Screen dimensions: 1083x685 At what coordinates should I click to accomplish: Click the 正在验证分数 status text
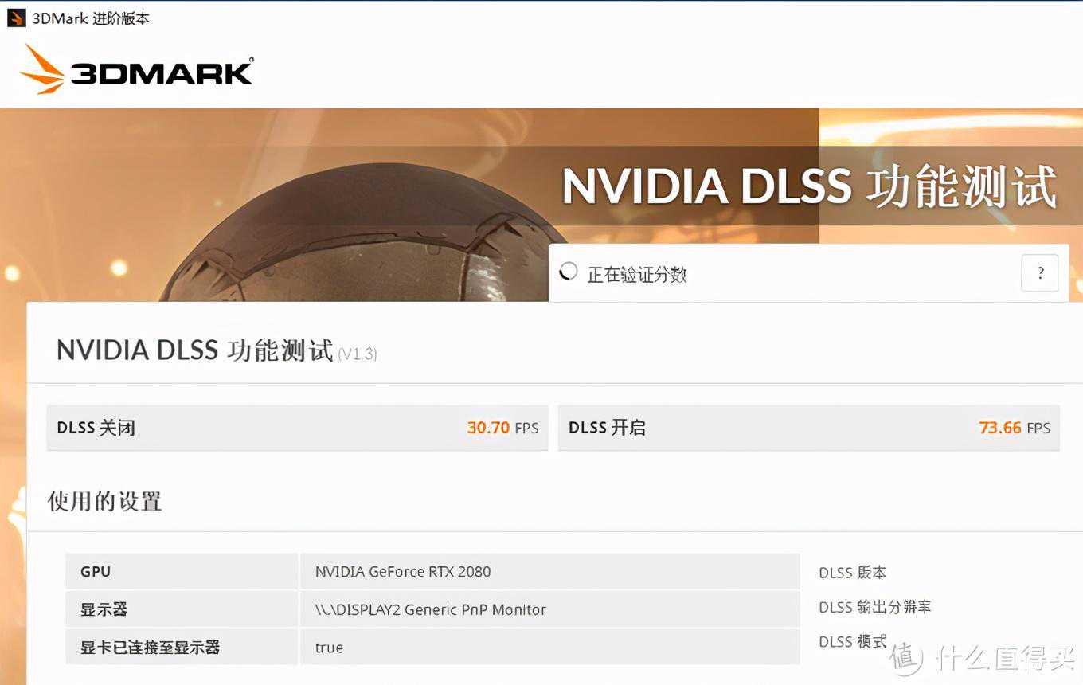[x=637, y=275]
